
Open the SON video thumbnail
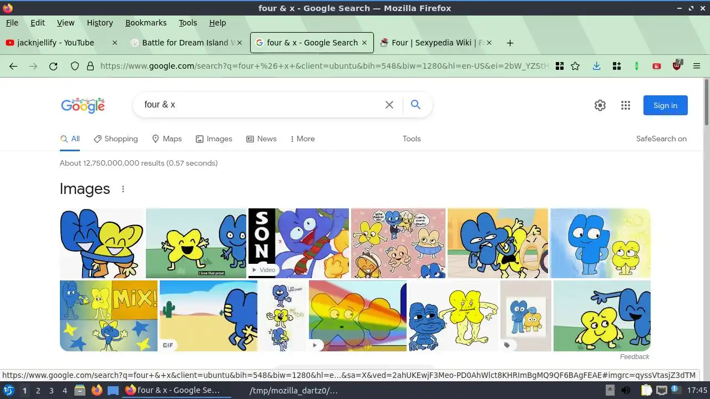click(x=298, y=243)
